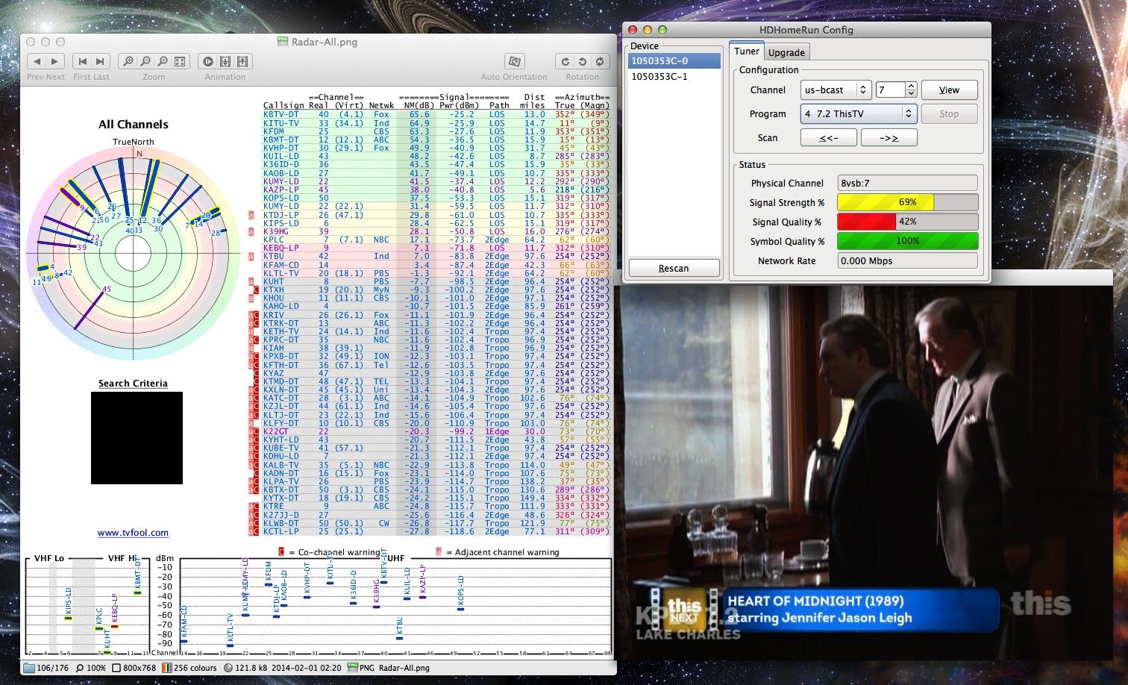Image resolution: width=1128 pixels, height=685 pixels.
Task: Click the second Rotation arrow icon
Action: [583, 61]
